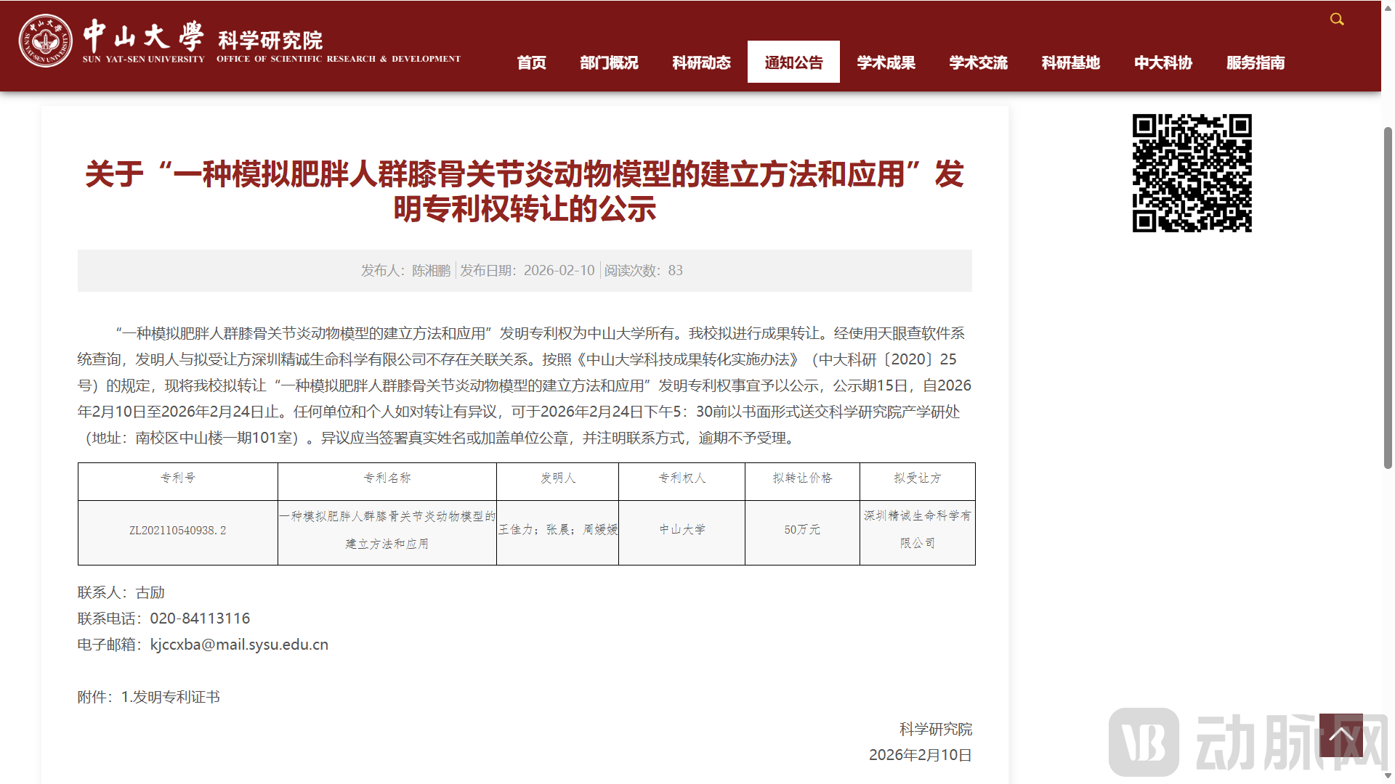Click the QR code image
Viewport: 1395px width, 784px height.
pyautogui.click(x=1192, y=173)
